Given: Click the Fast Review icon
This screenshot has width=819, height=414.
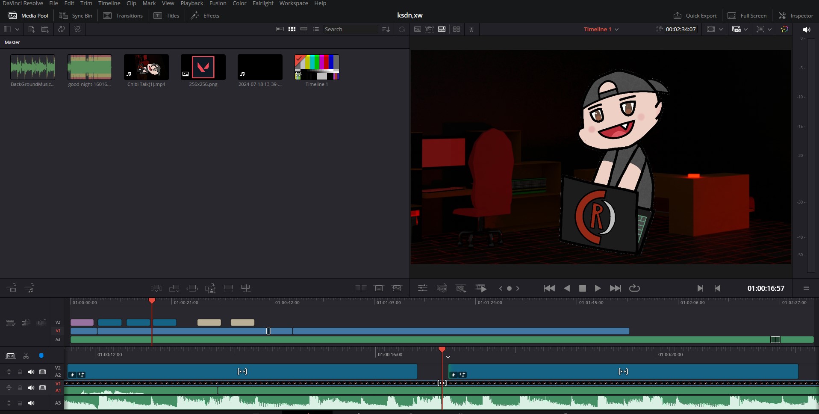Looking at the screenshot, I should [x=481, y=288].
